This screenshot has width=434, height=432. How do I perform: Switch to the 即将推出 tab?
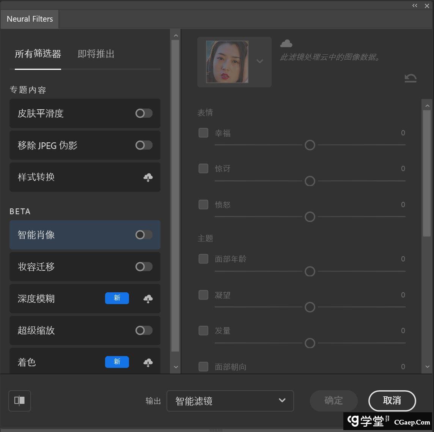96,54
